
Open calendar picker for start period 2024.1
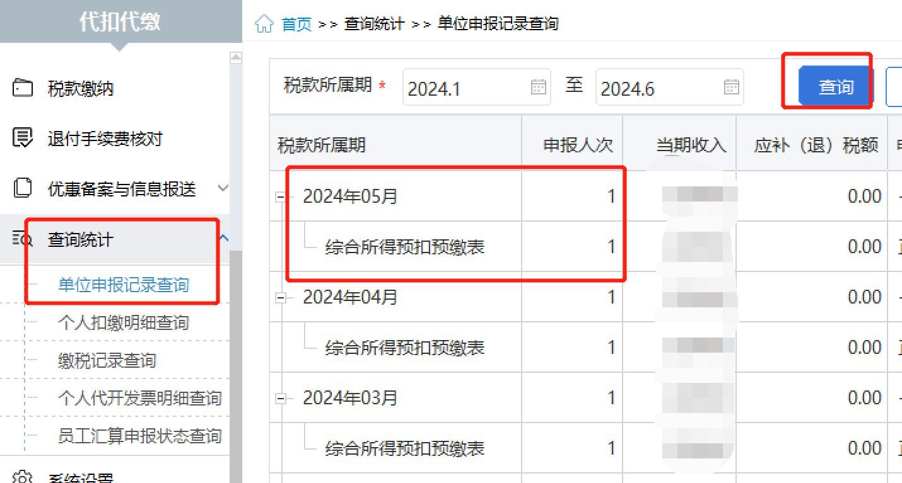pyautogui.click(x=538, y=87)
